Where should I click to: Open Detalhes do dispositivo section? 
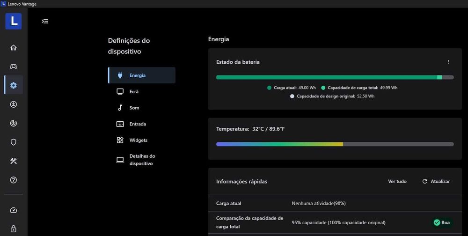(x=142, y=160)
